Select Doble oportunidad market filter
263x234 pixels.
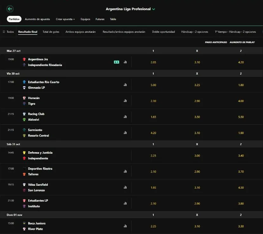point(164,32)
